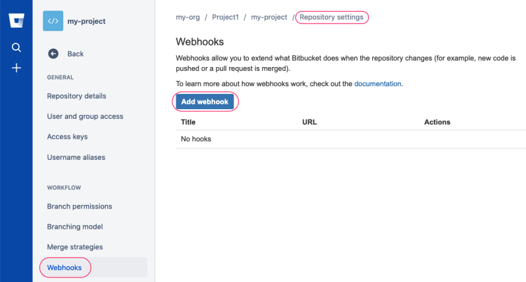Click the Back arrow icon

[53, 54]
